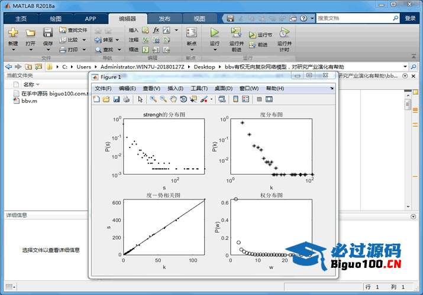Click Figure save icon

[x=117, y=99]
